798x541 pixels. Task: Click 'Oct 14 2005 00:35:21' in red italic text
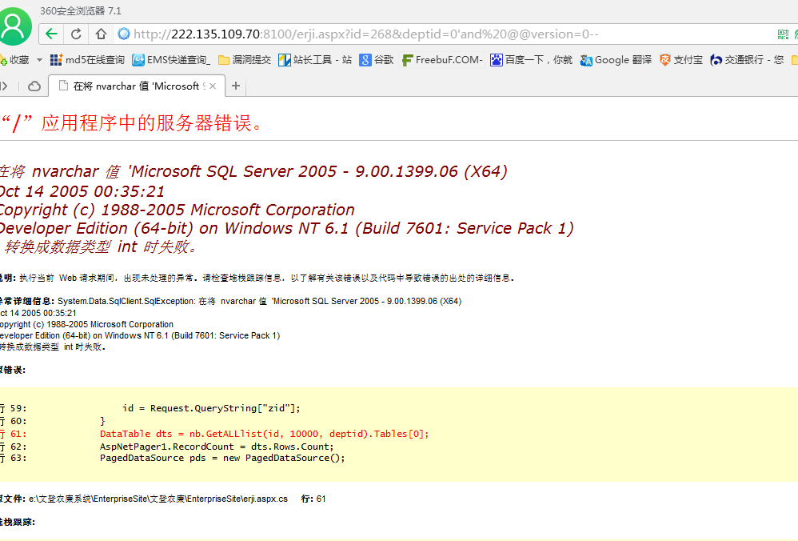tap(82, 191)
